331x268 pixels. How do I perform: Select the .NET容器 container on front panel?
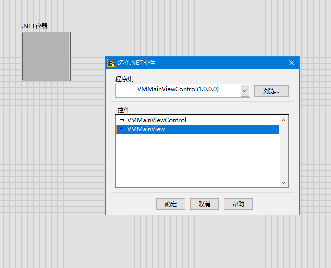(x=47, y=56)
